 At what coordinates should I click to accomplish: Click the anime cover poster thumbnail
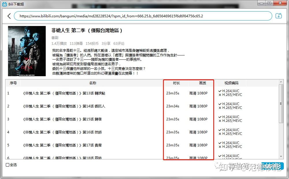27,51
